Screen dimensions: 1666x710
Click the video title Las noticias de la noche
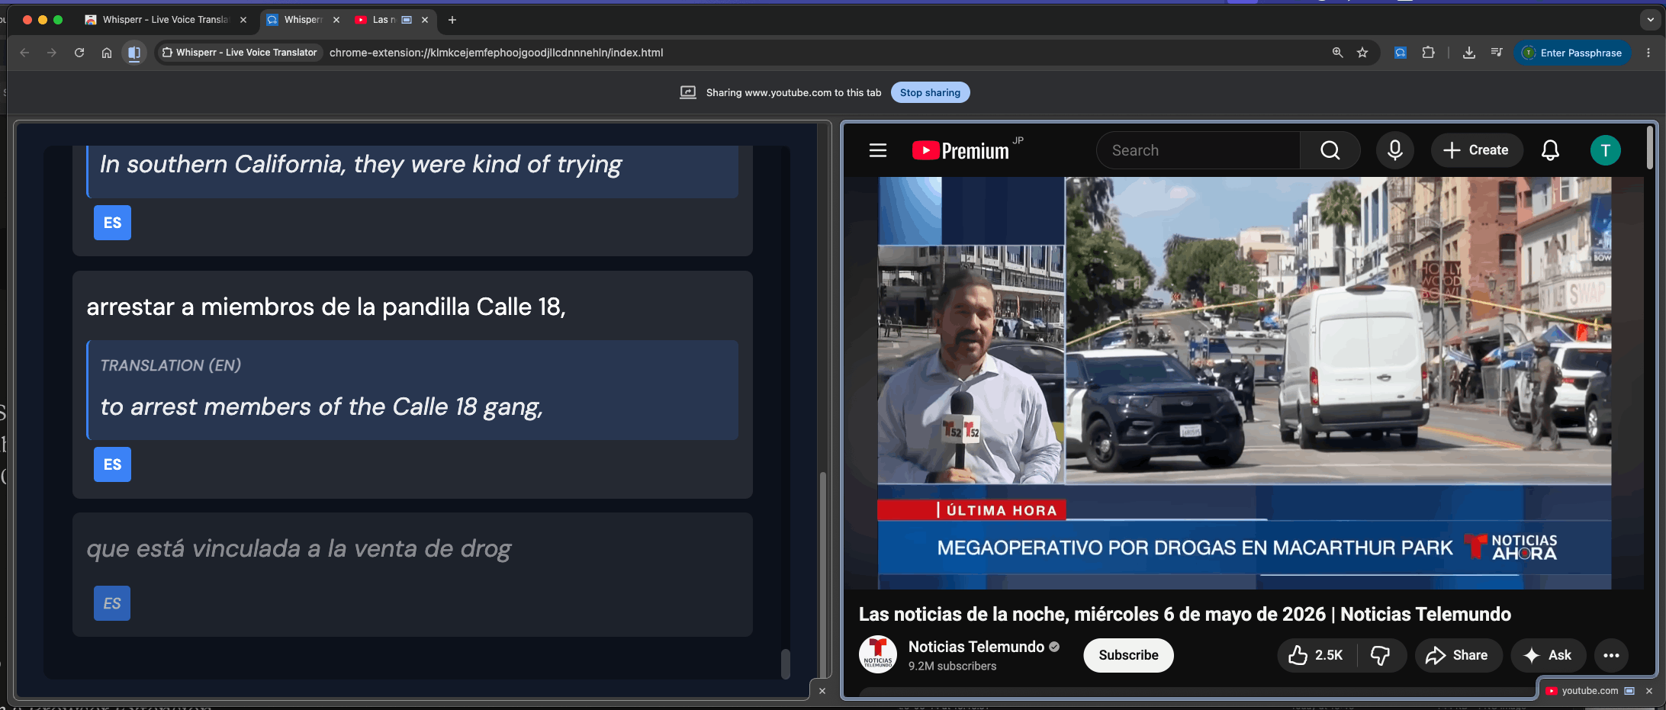click(x=1185, y=614)
